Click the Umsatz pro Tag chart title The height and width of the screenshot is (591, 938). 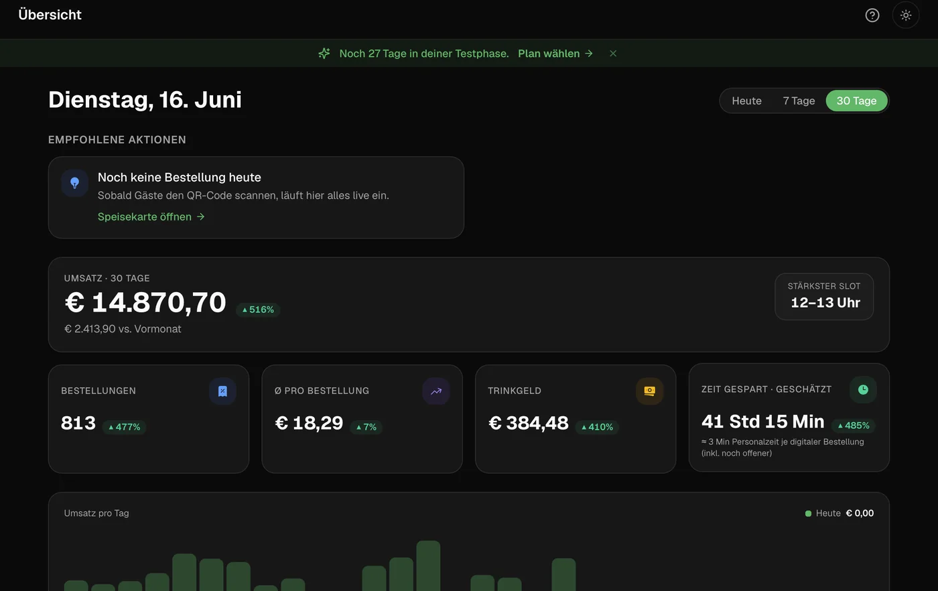point(96,513)
